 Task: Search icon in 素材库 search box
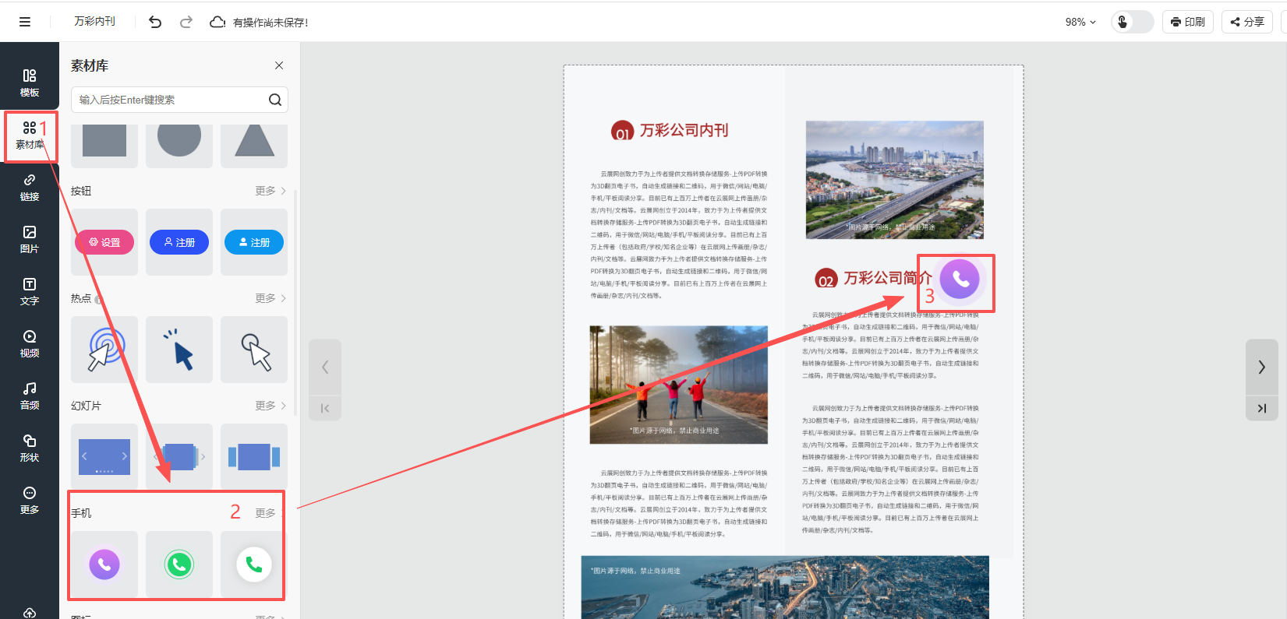[x=275, y=100]
